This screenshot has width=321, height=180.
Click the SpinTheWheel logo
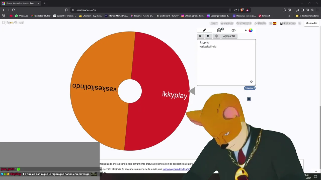pyautogui.click(x=13, y=23)
